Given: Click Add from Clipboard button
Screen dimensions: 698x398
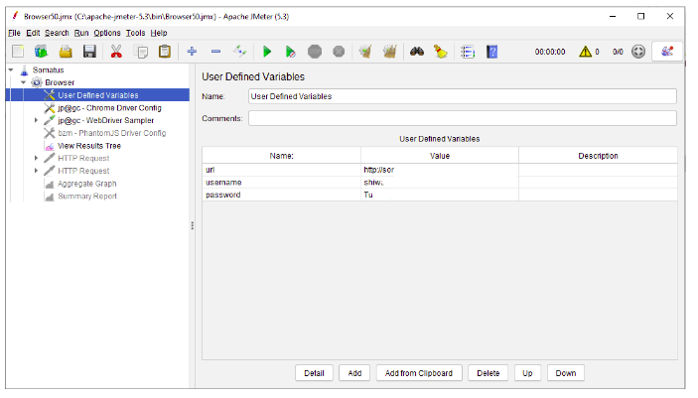Looking at the screenshot, I should (x=419, y=373).
